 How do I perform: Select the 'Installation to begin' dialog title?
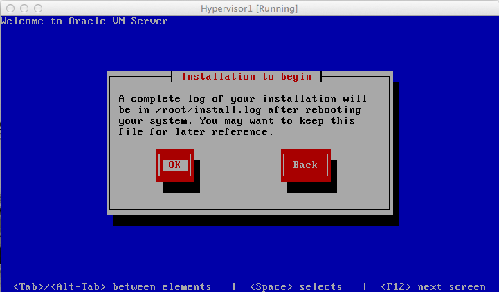tap(246, 76)
